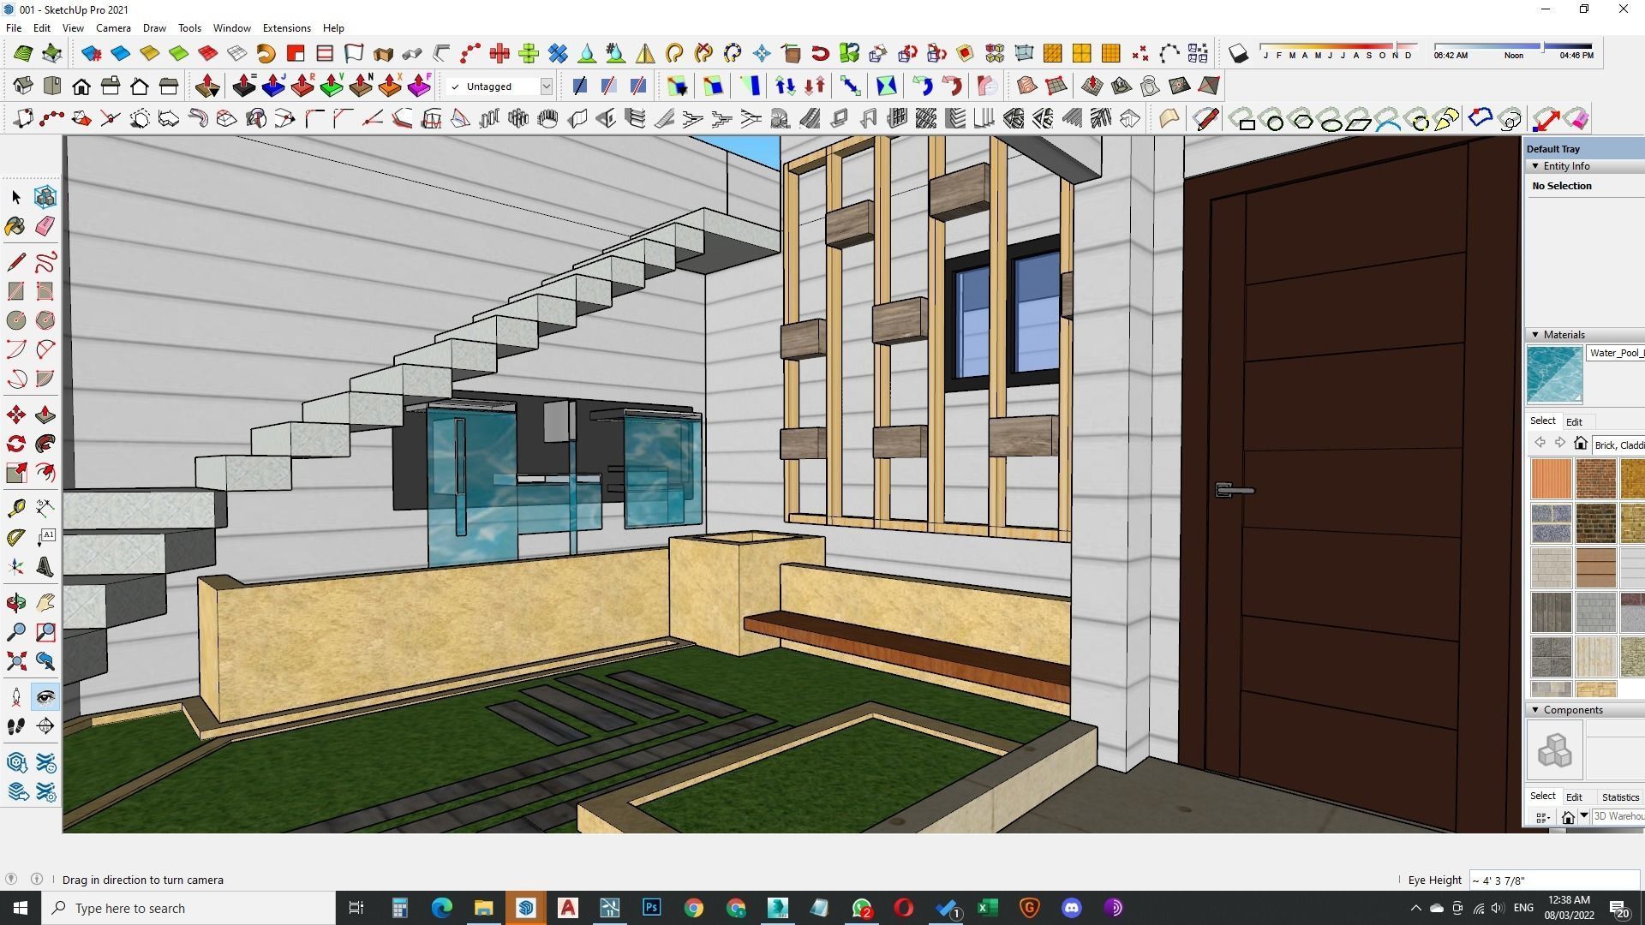
Task: Click the Zoom Extents tool
Action: click(15, 661)
